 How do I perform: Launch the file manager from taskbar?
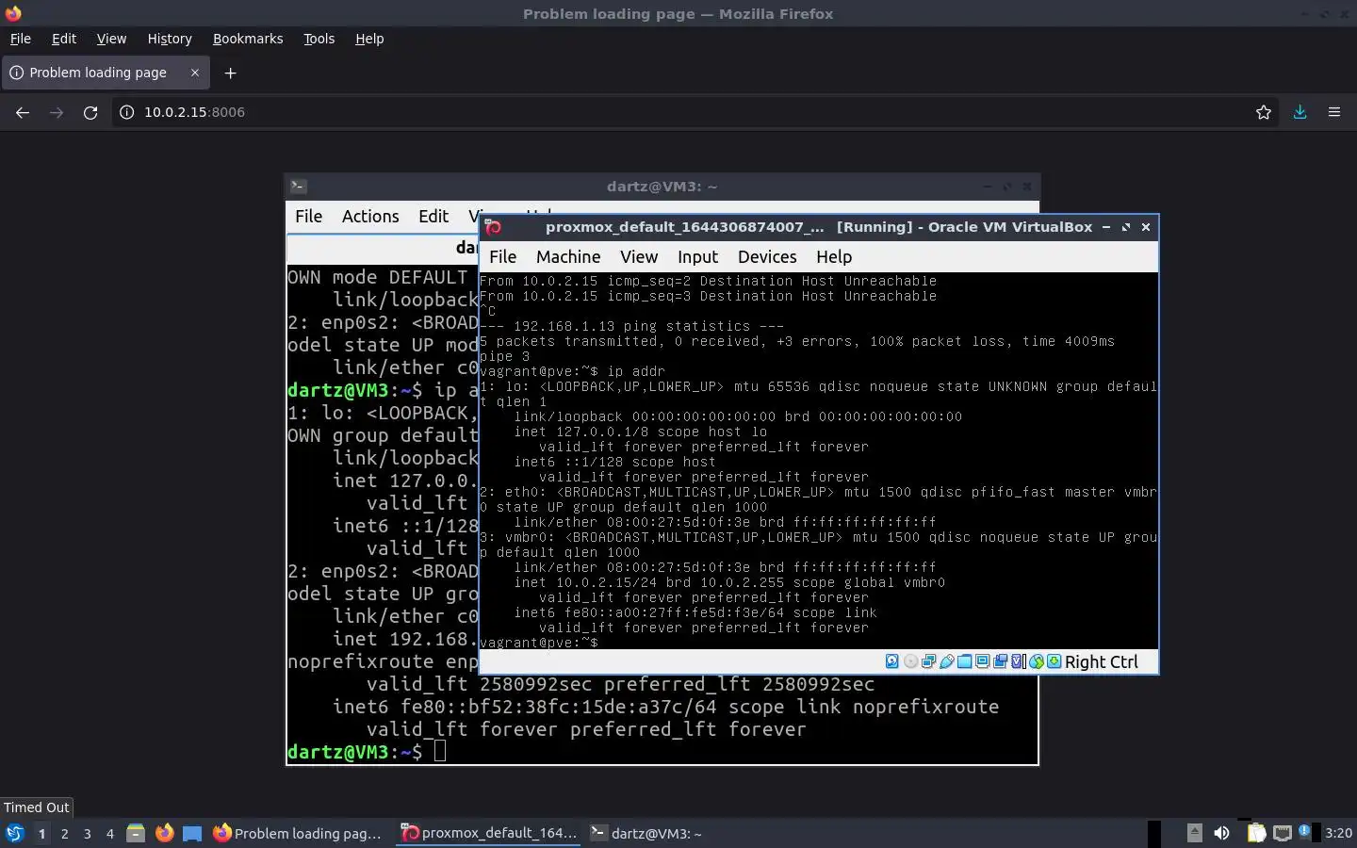pos(136,833)
